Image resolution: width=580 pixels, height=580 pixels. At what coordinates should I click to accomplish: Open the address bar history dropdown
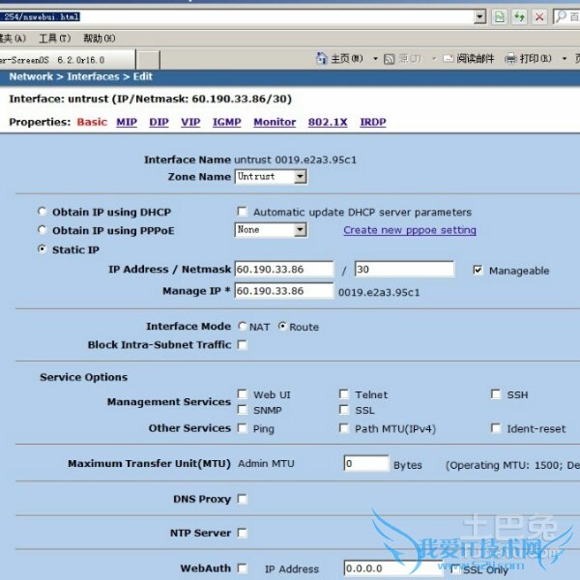479,16
